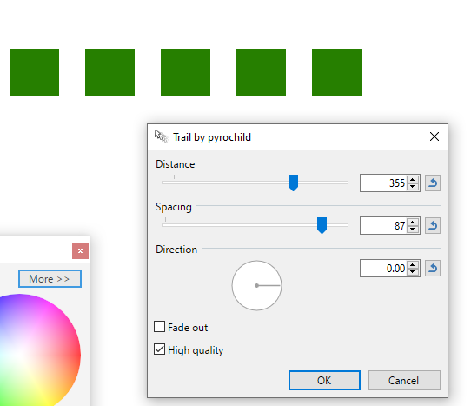Reset the Direction value to default
The image size is (471, 406).
tap(433, 268)
